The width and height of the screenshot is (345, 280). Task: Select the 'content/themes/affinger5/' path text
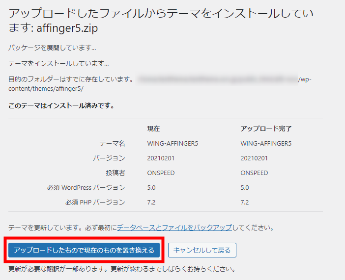46,88
